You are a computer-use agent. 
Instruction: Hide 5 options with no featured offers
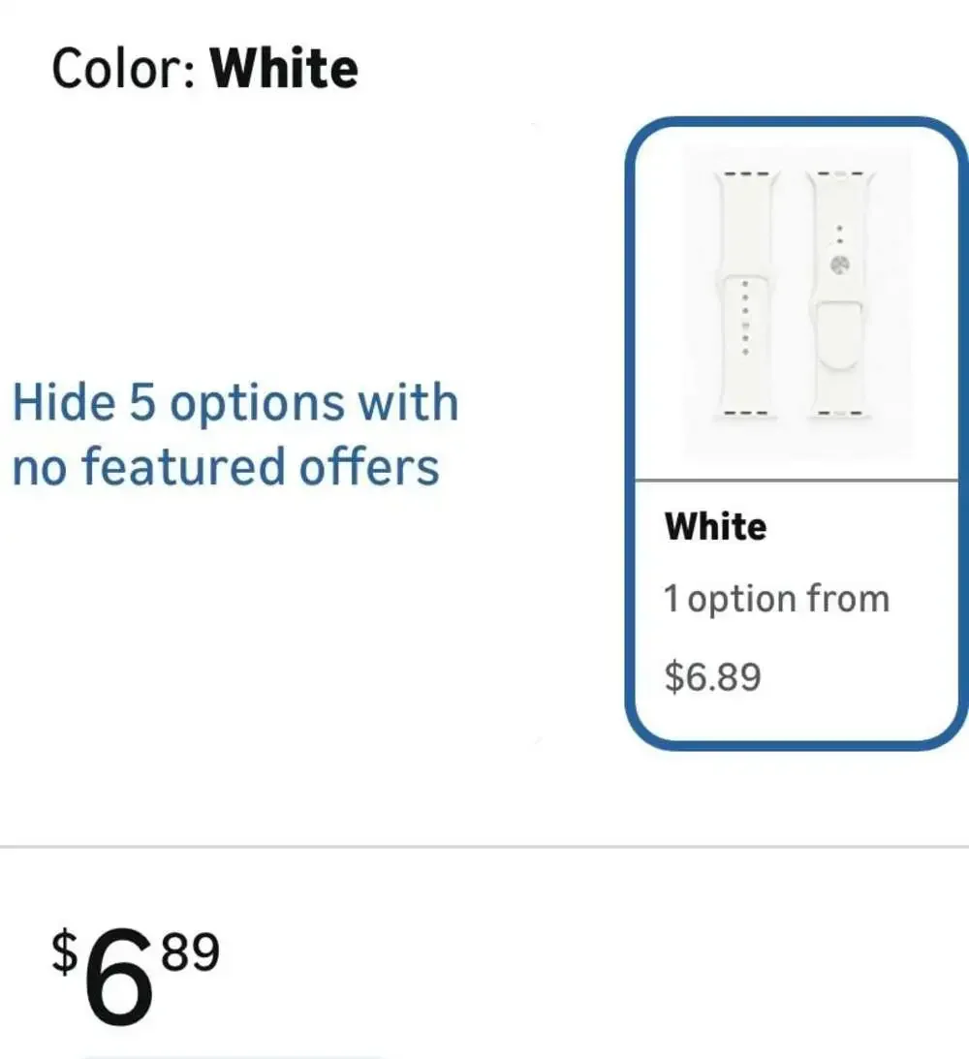coord(235,434)
